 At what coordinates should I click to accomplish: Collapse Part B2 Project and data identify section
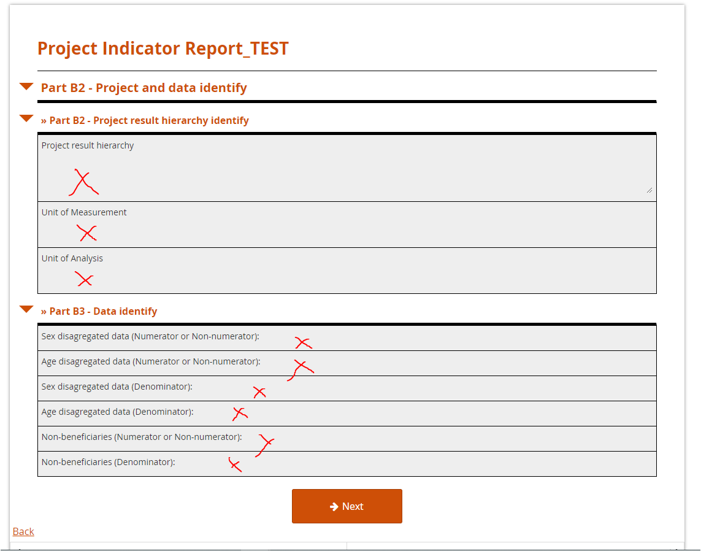coord(26,87)
